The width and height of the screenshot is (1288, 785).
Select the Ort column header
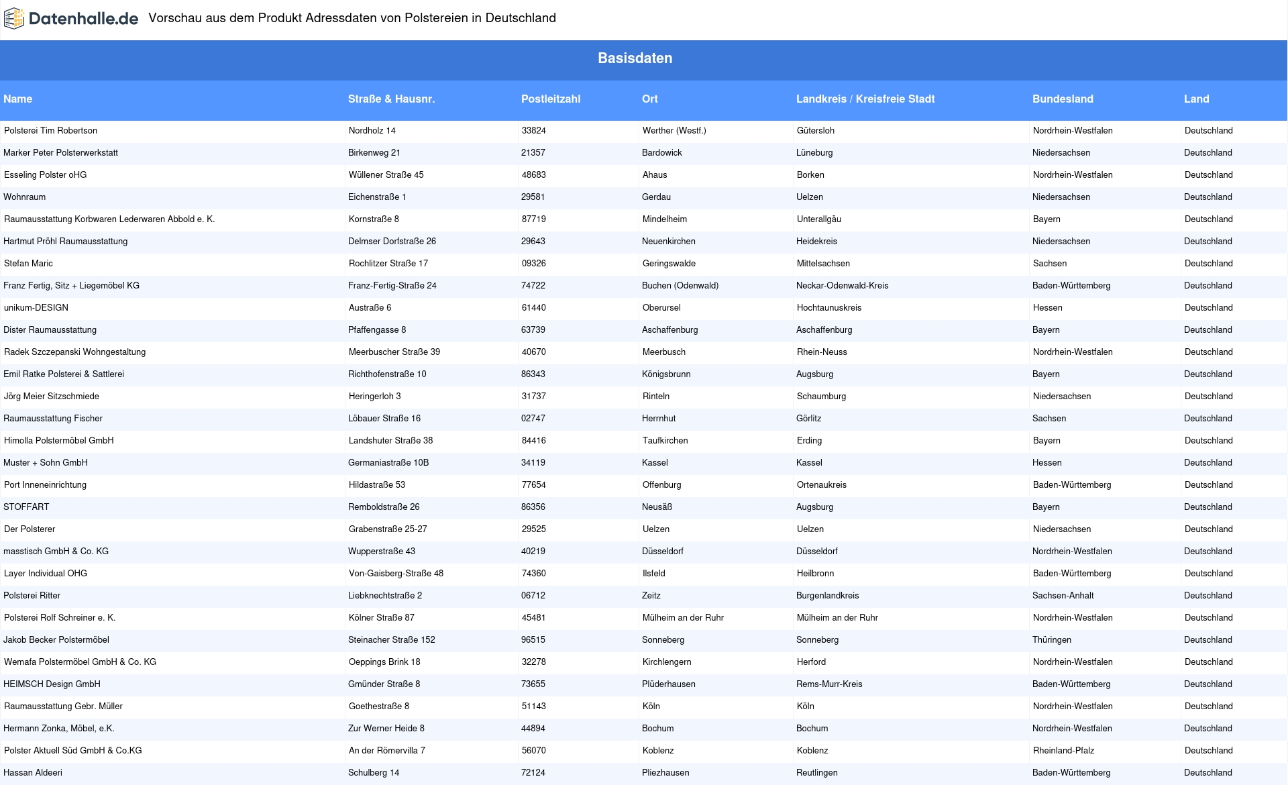(649, 99)
